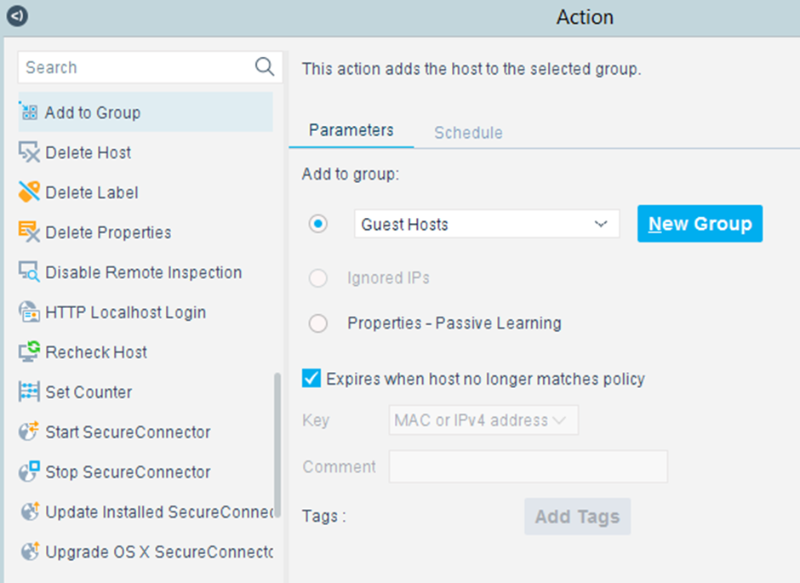This screenshot has width=800, height=583.
Task: Open the MAC or IPv4 address Key dropdown
Action: tap(483, 420)
